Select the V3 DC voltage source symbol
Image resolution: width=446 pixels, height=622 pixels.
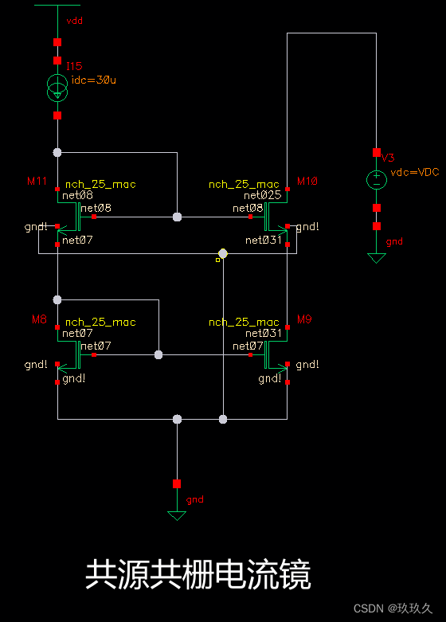(377, 179)
